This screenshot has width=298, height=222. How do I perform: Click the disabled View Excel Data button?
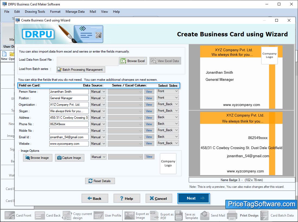[x=165, y=61]
